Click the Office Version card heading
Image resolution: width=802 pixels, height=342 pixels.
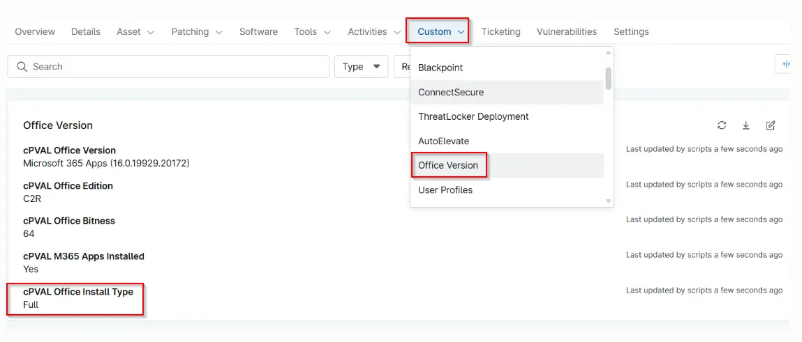[58, 125]
